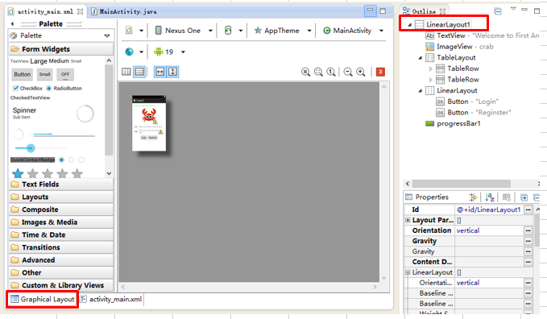Open the Transitions palette category

(x=61, y=247)
